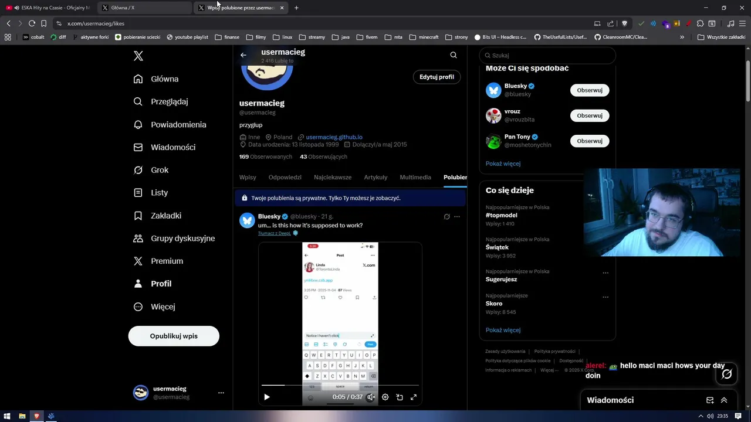Click the Brave shields lion icon
751x422 pixels.
[x=624, y=23]
